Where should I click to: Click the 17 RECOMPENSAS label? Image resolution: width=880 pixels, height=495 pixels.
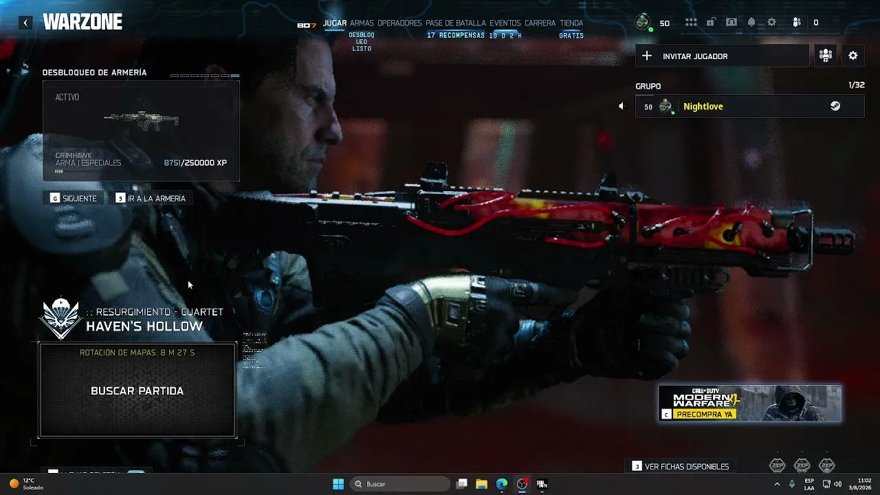[x=456, y=36]
